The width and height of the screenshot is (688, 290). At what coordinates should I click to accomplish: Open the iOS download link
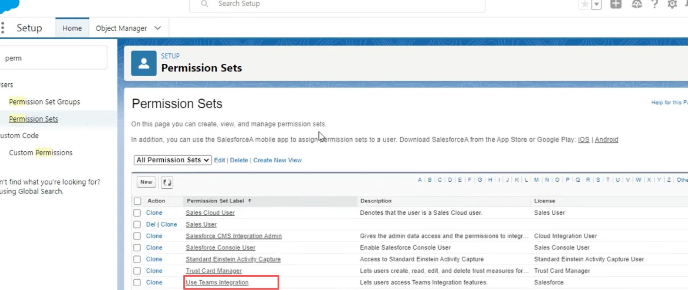click(x=584, y=140)
